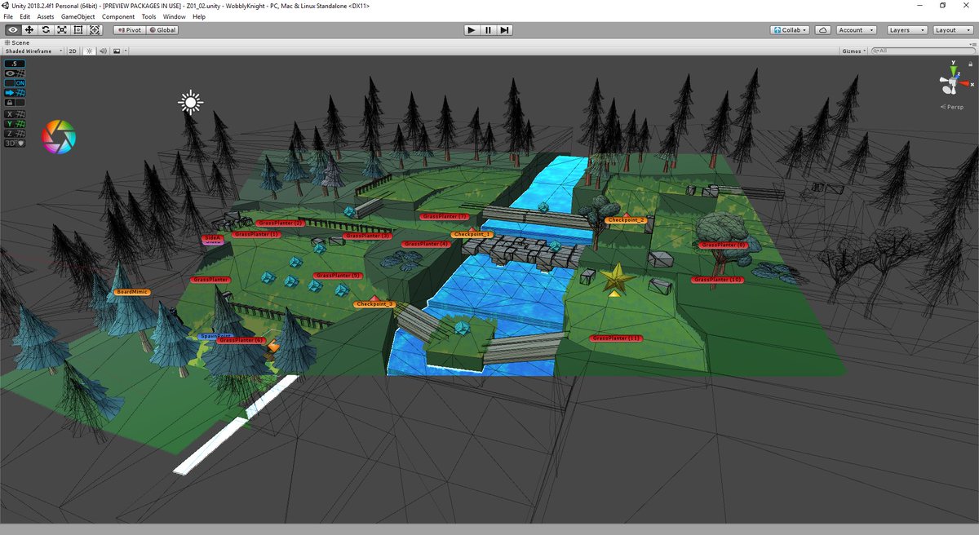
Task: Select the Rotate tool
Action: point(46,29)
